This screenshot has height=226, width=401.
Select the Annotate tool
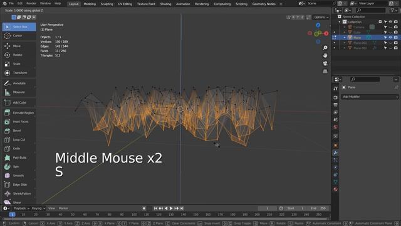tap(19, 83)
